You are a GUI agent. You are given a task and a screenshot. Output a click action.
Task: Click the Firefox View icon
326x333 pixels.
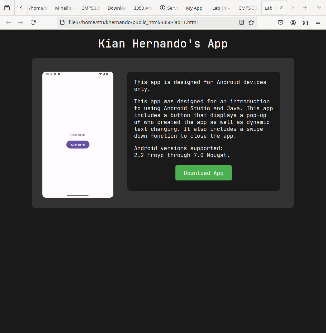point(7,8)
